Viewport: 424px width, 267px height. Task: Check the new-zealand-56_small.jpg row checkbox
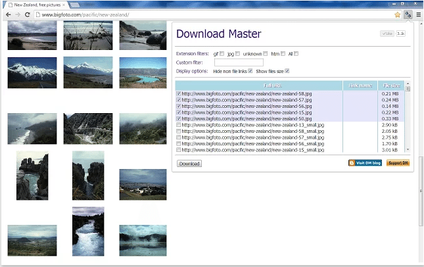pyautogui.click(x=178, y=143)
